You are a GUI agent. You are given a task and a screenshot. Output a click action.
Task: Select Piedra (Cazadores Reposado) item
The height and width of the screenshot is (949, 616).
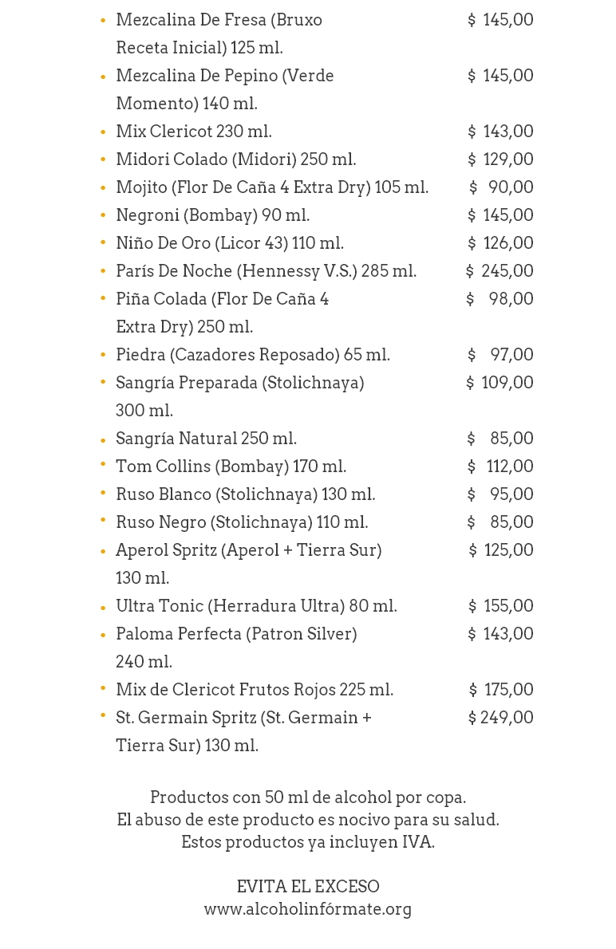pyautogui.click(x=252, y=355)
